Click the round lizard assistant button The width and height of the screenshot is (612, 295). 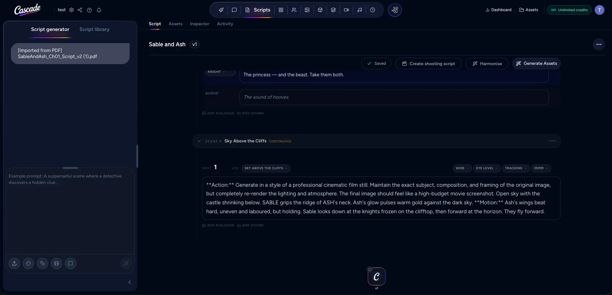pyautogui.click(x=395, y=10)
